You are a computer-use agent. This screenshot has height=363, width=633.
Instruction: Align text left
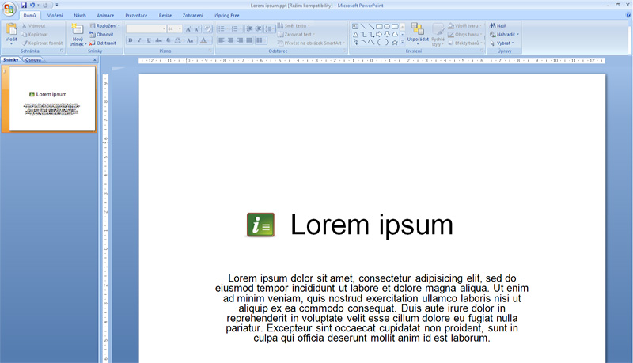point(222,40)
